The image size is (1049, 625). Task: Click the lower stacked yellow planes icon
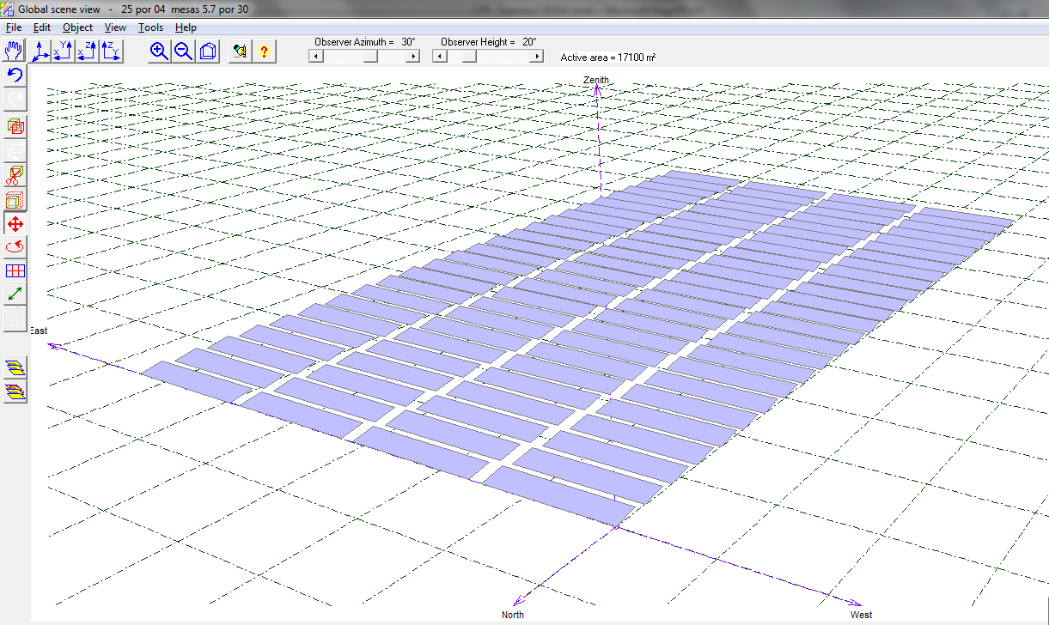(15, 392)
